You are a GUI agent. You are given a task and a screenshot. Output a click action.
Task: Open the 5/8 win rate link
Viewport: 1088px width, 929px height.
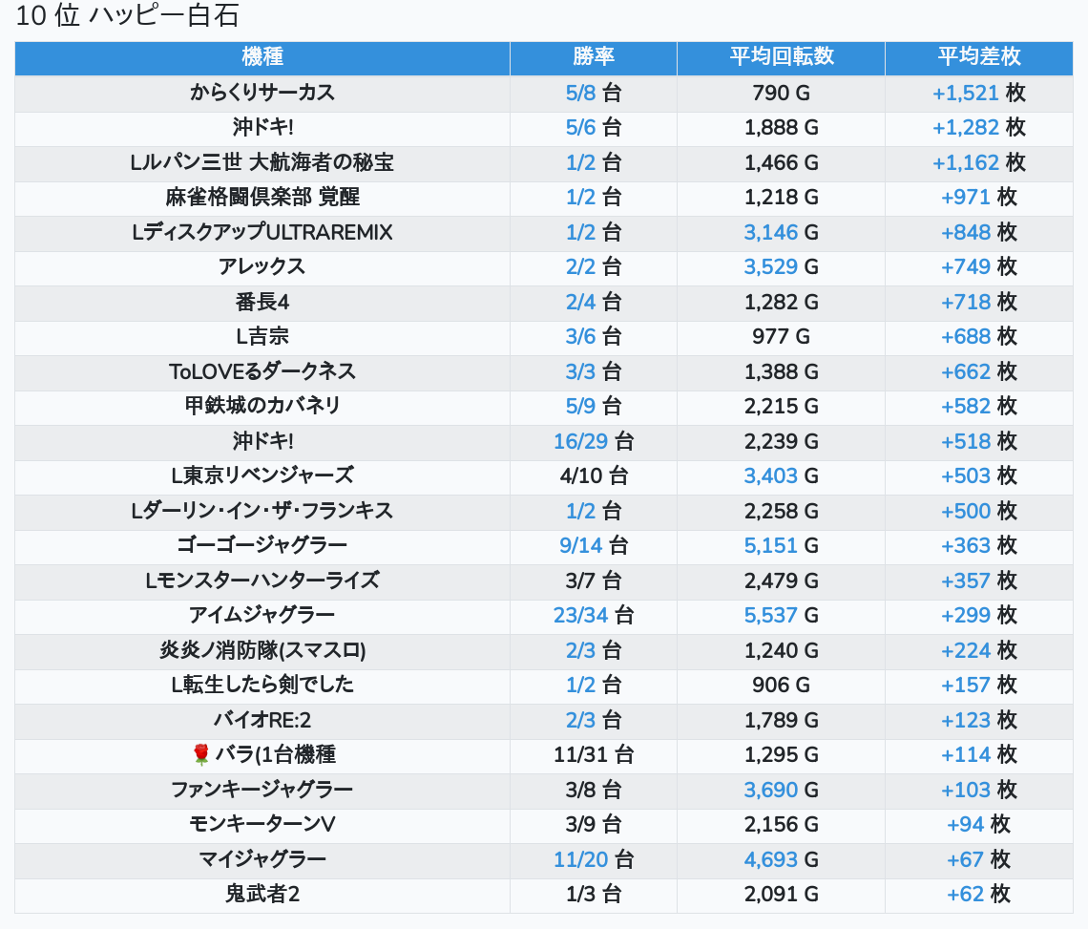pos(580,93)
